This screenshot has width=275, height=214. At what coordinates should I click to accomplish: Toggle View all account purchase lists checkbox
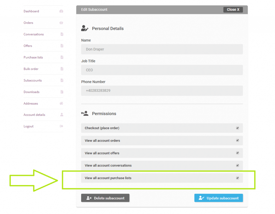pos(237,178)
